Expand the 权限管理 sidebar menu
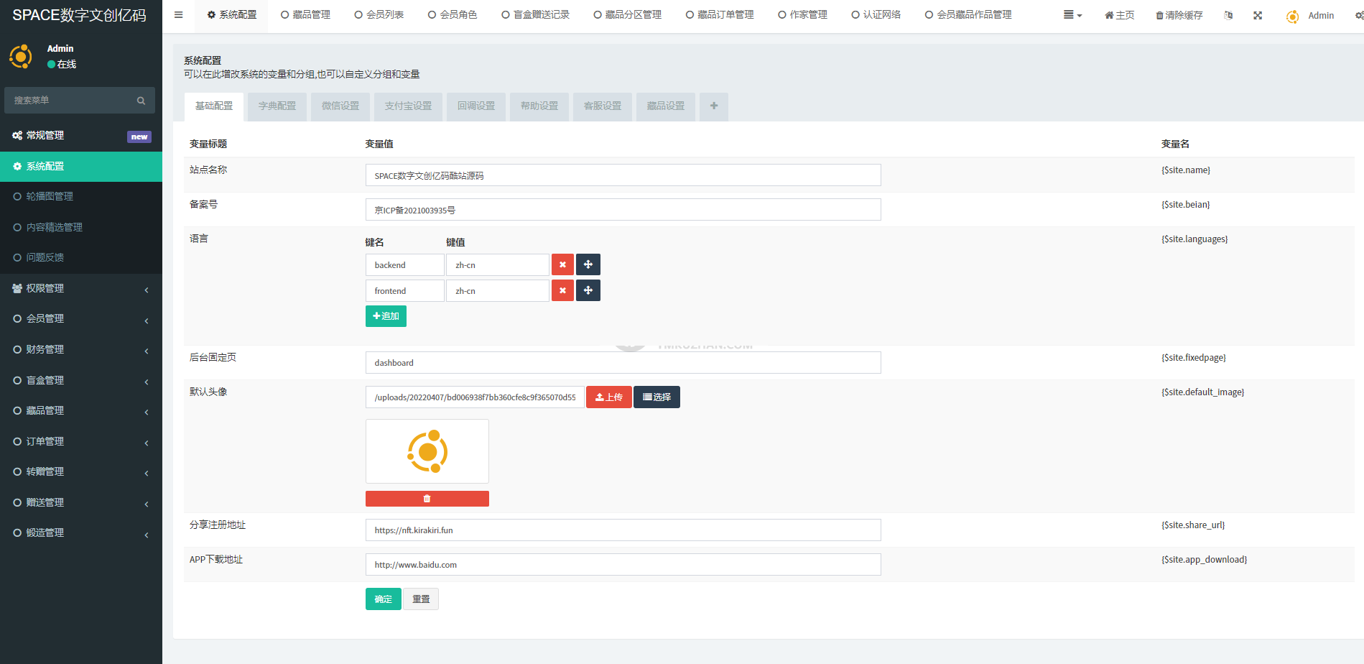This screenshot has height=664, width=1364. click(80, 289)
